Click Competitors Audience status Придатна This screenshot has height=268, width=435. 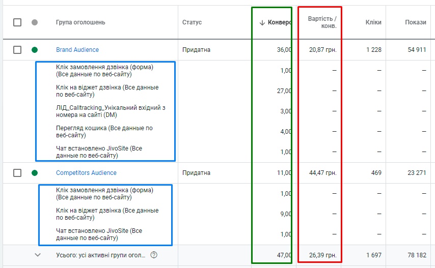(196, 173)
